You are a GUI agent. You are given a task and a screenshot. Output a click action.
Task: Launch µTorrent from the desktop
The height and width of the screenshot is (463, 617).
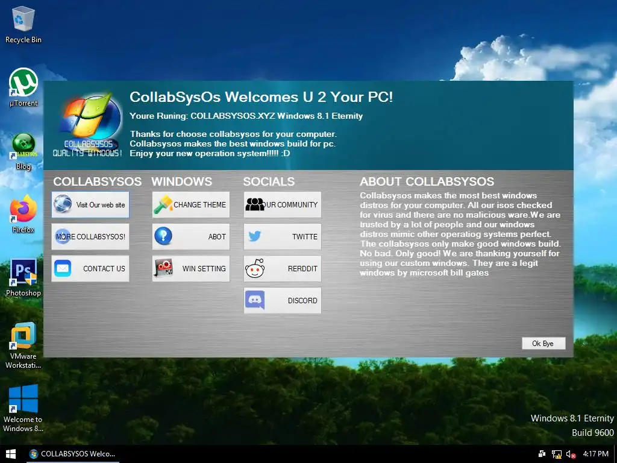tap(23, 87)
